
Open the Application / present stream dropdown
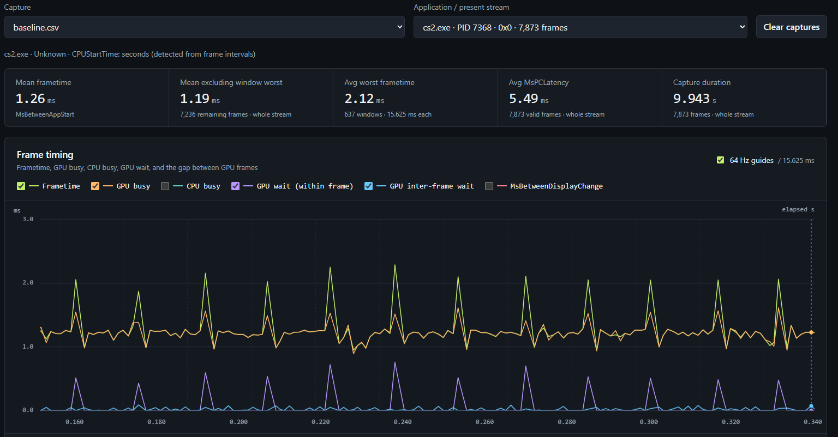tap(580, 27)
